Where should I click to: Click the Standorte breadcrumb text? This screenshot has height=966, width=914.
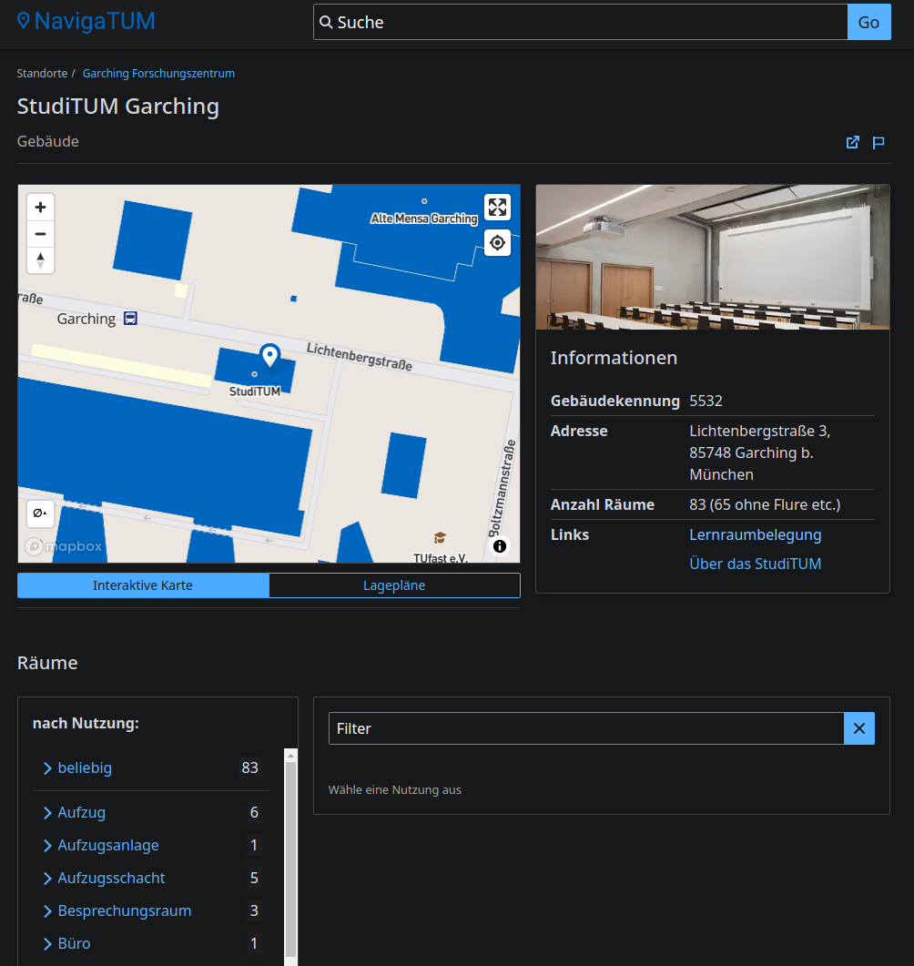click(42, 74)
